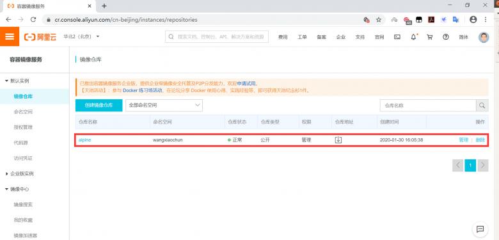Click the site lock icon in address bar
Screen dimensions: 499x240
[x=49, y=20]
